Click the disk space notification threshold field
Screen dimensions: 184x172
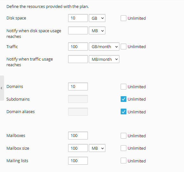78,31
